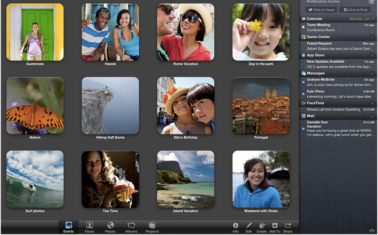
Task: Select the Hawaii event thumbnail
Action: point(110,32)
